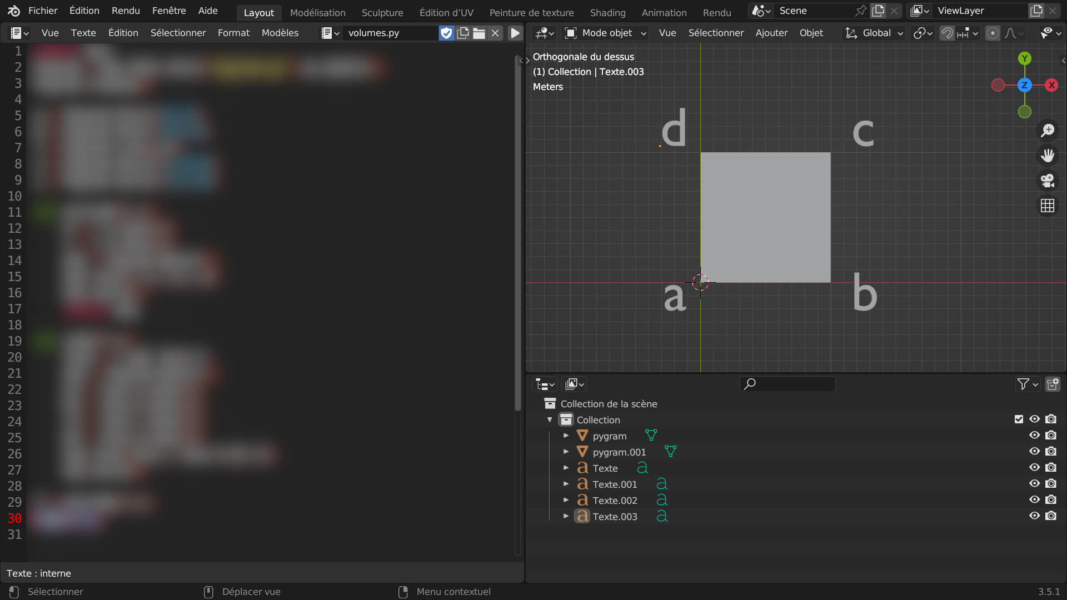The width and height of the screenshot is (1067, 600).
Task: Hide Texte.003 with its eye icon
Action: click(x=1034, y=516)
